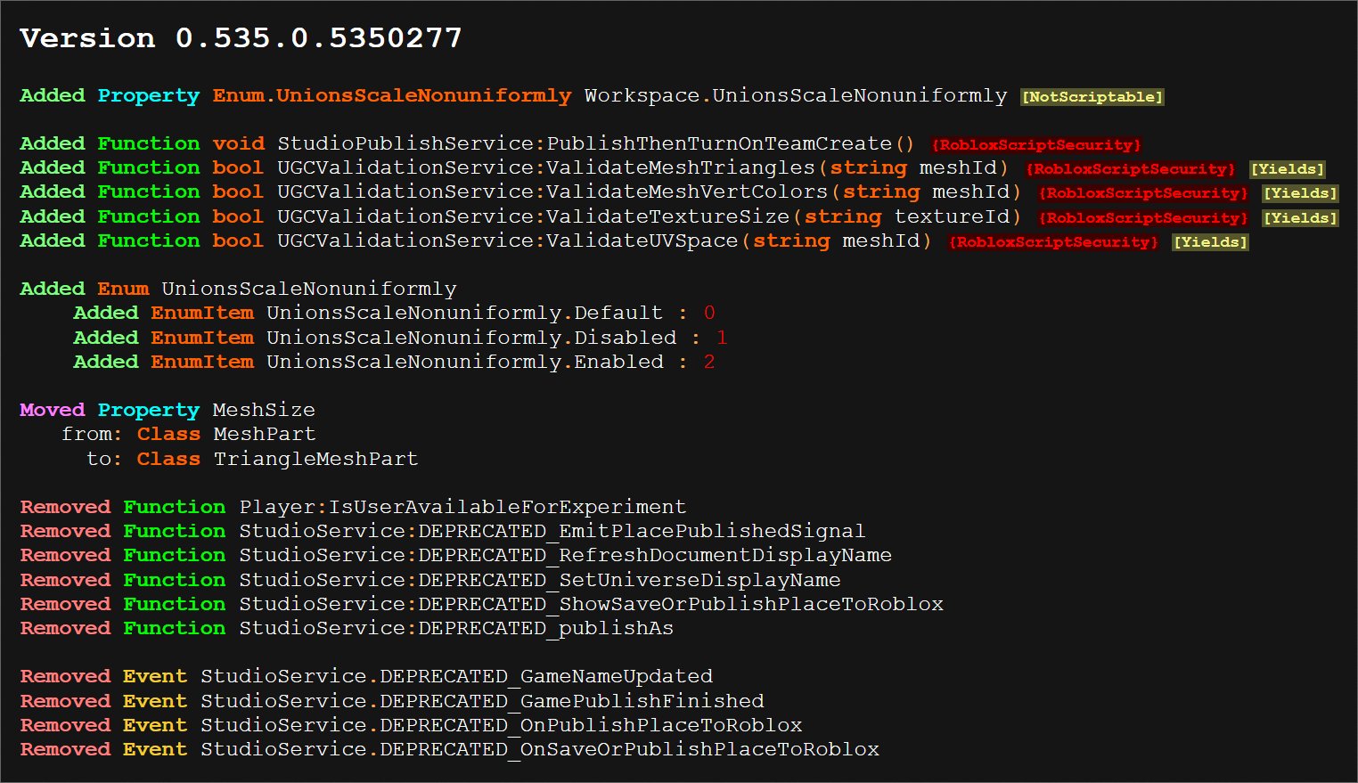Click UGCValidationService:ValidateMeshVertColors function name
The width and height of the screenshot is (1358, 783).
552,192
